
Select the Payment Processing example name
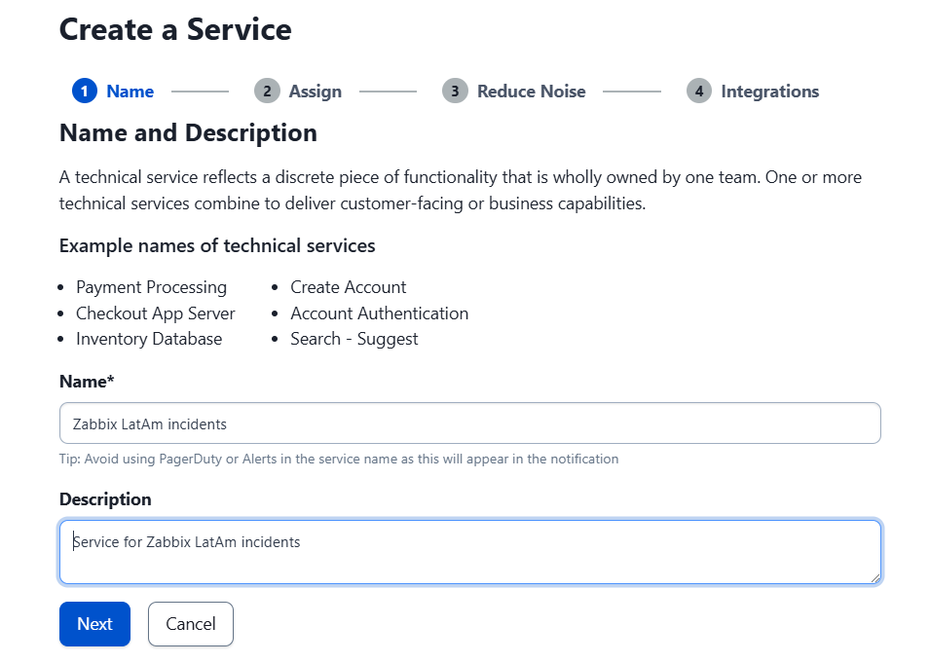[x=151, y=287]
